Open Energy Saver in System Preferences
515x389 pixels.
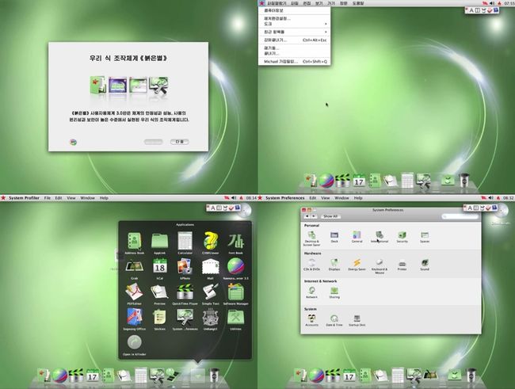(357, 263)
